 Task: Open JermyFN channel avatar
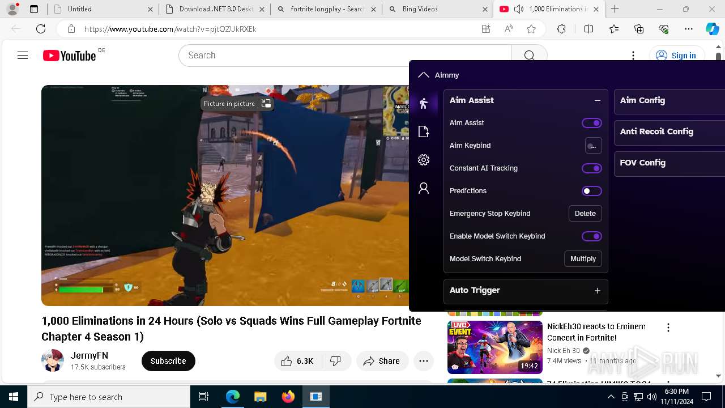[53, 361]
